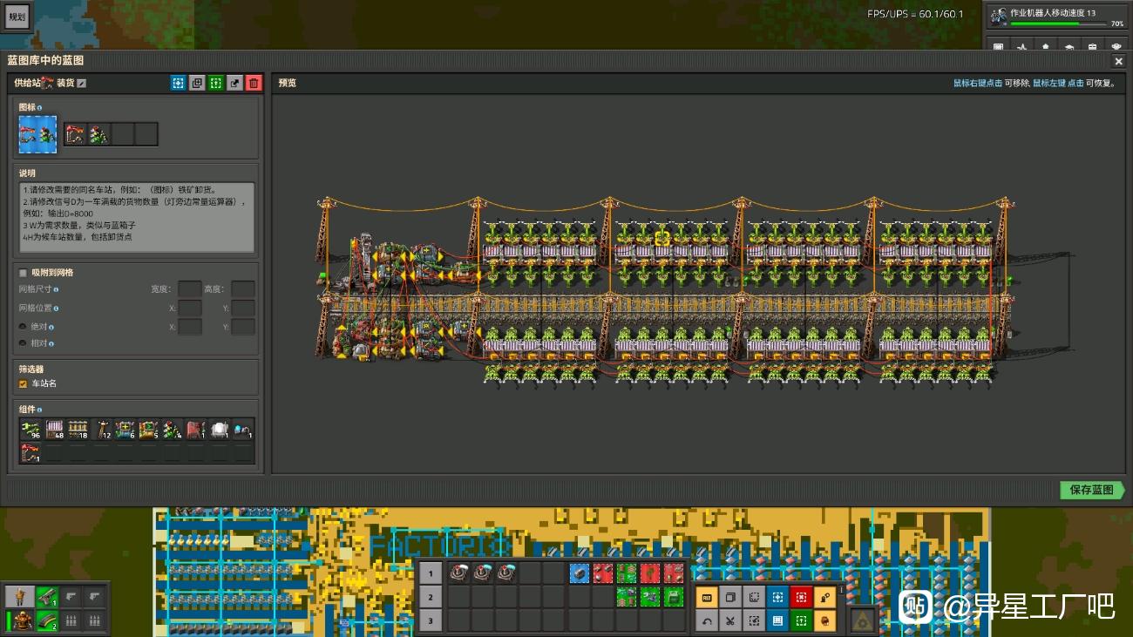1133x637 pixels.
Task: Click the component showing count 18
Action: point(78,430)
